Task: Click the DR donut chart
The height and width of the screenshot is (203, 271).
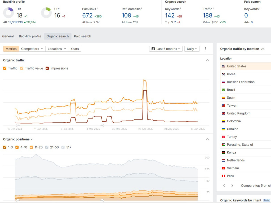Action: pyautogui.click(x=8, y=13)
